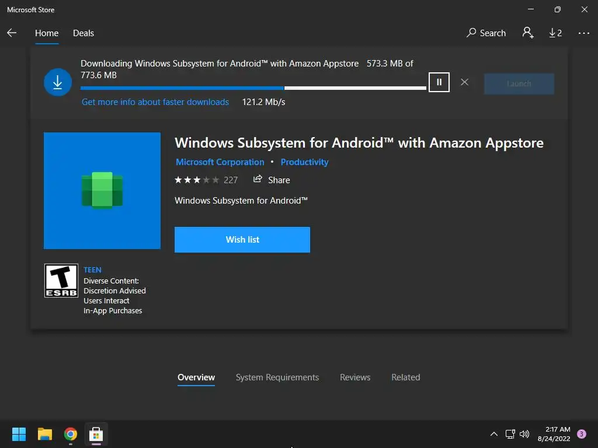Select the Overview tab
The image size is (598, 448).
pyautogui.click(x=196, y=377)
